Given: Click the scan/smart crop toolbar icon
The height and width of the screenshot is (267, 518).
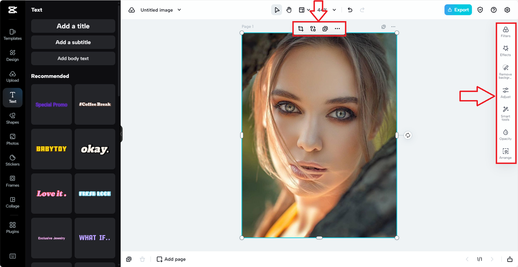Looking at the screenshot, I should [313, 29].
